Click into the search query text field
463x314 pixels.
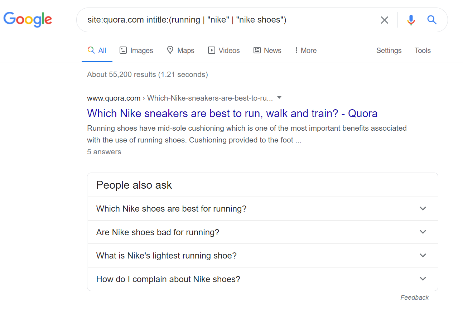229,20
